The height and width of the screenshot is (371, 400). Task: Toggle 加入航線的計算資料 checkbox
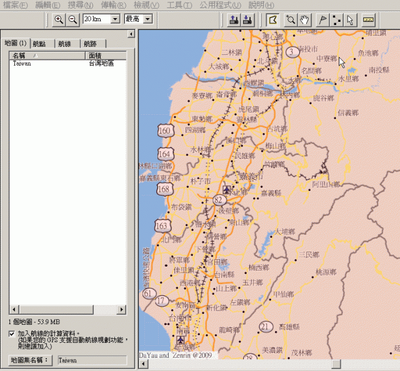pos(12,334)
